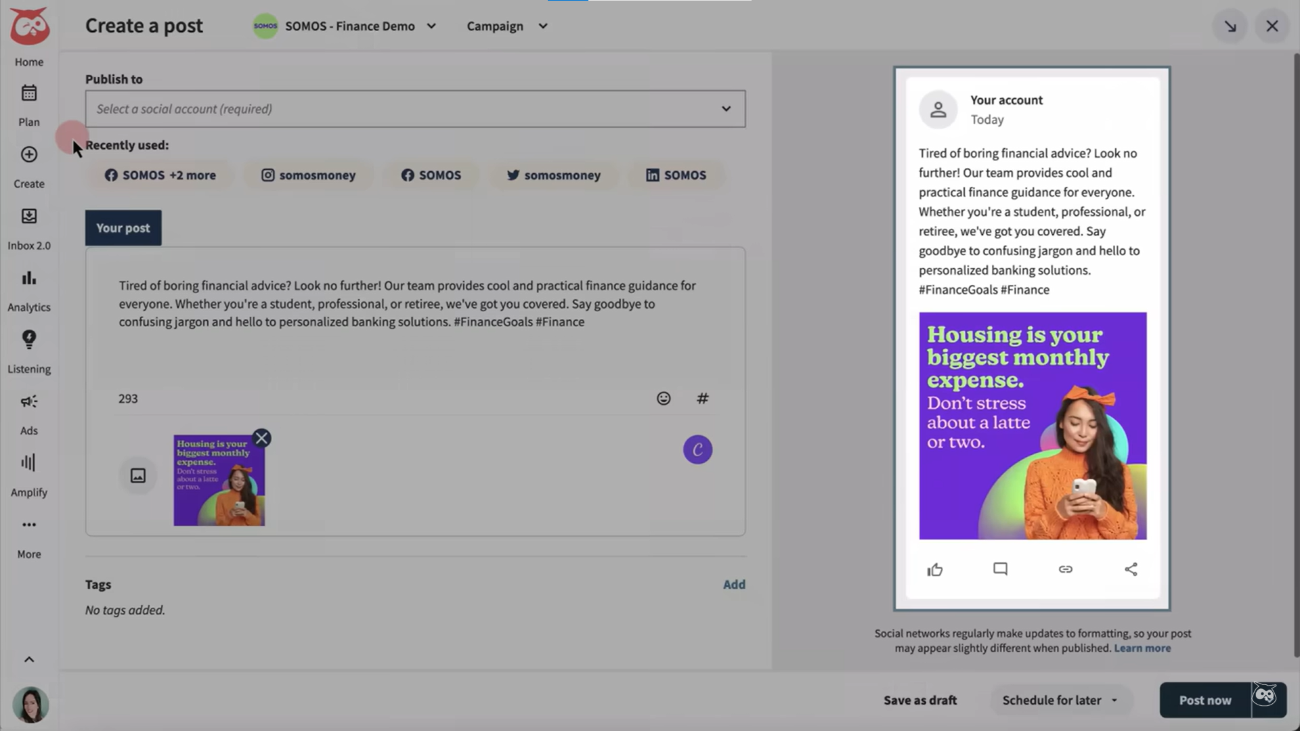
Task: Click the preview post image
Action: tap(1033, 426)
